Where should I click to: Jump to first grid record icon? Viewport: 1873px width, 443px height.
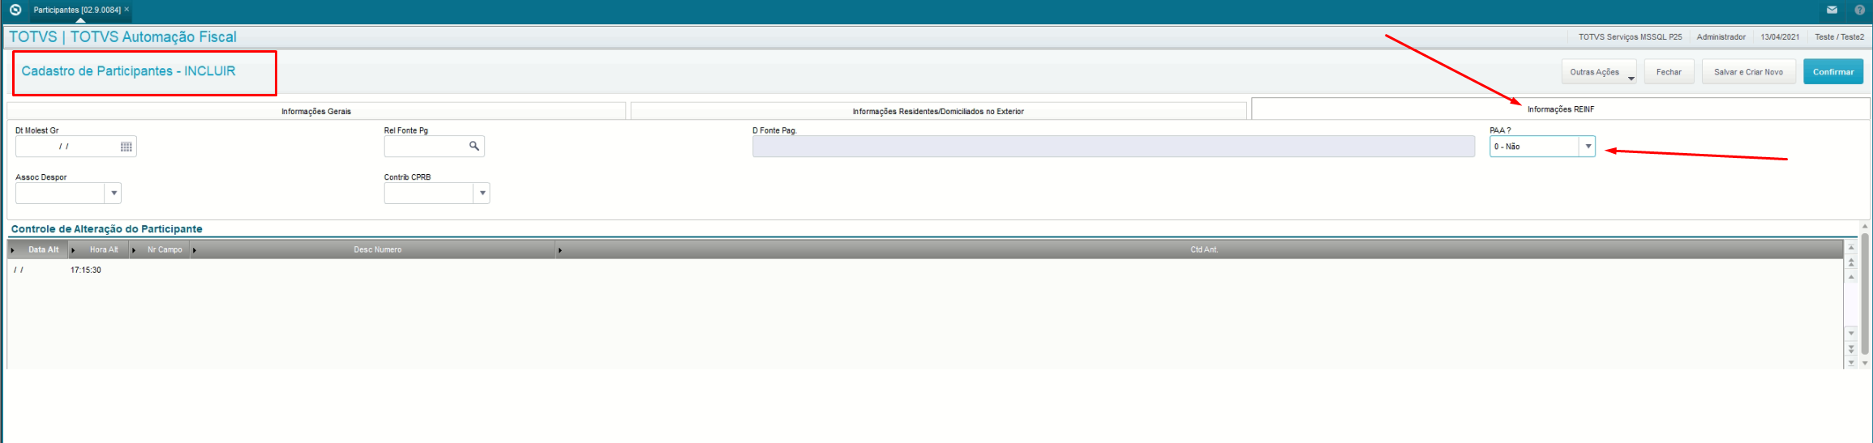(x=1851, y=247)
